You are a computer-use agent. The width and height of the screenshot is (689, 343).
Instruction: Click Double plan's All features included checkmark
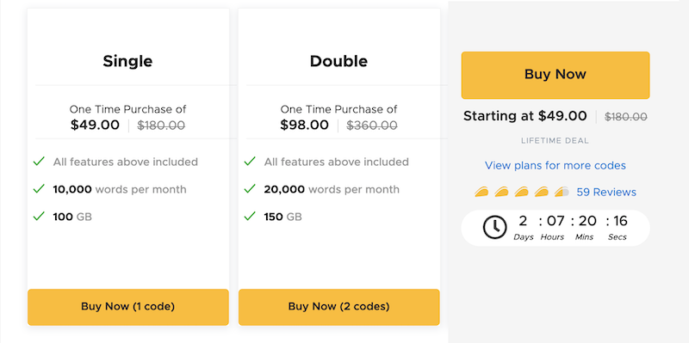pyautogui.click(x=250, y=162)
